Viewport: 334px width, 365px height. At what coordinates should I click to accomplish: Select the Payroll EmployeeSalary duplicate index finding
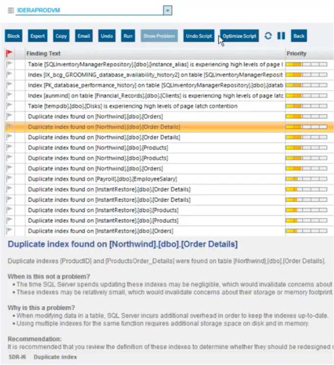click(102, 179)
